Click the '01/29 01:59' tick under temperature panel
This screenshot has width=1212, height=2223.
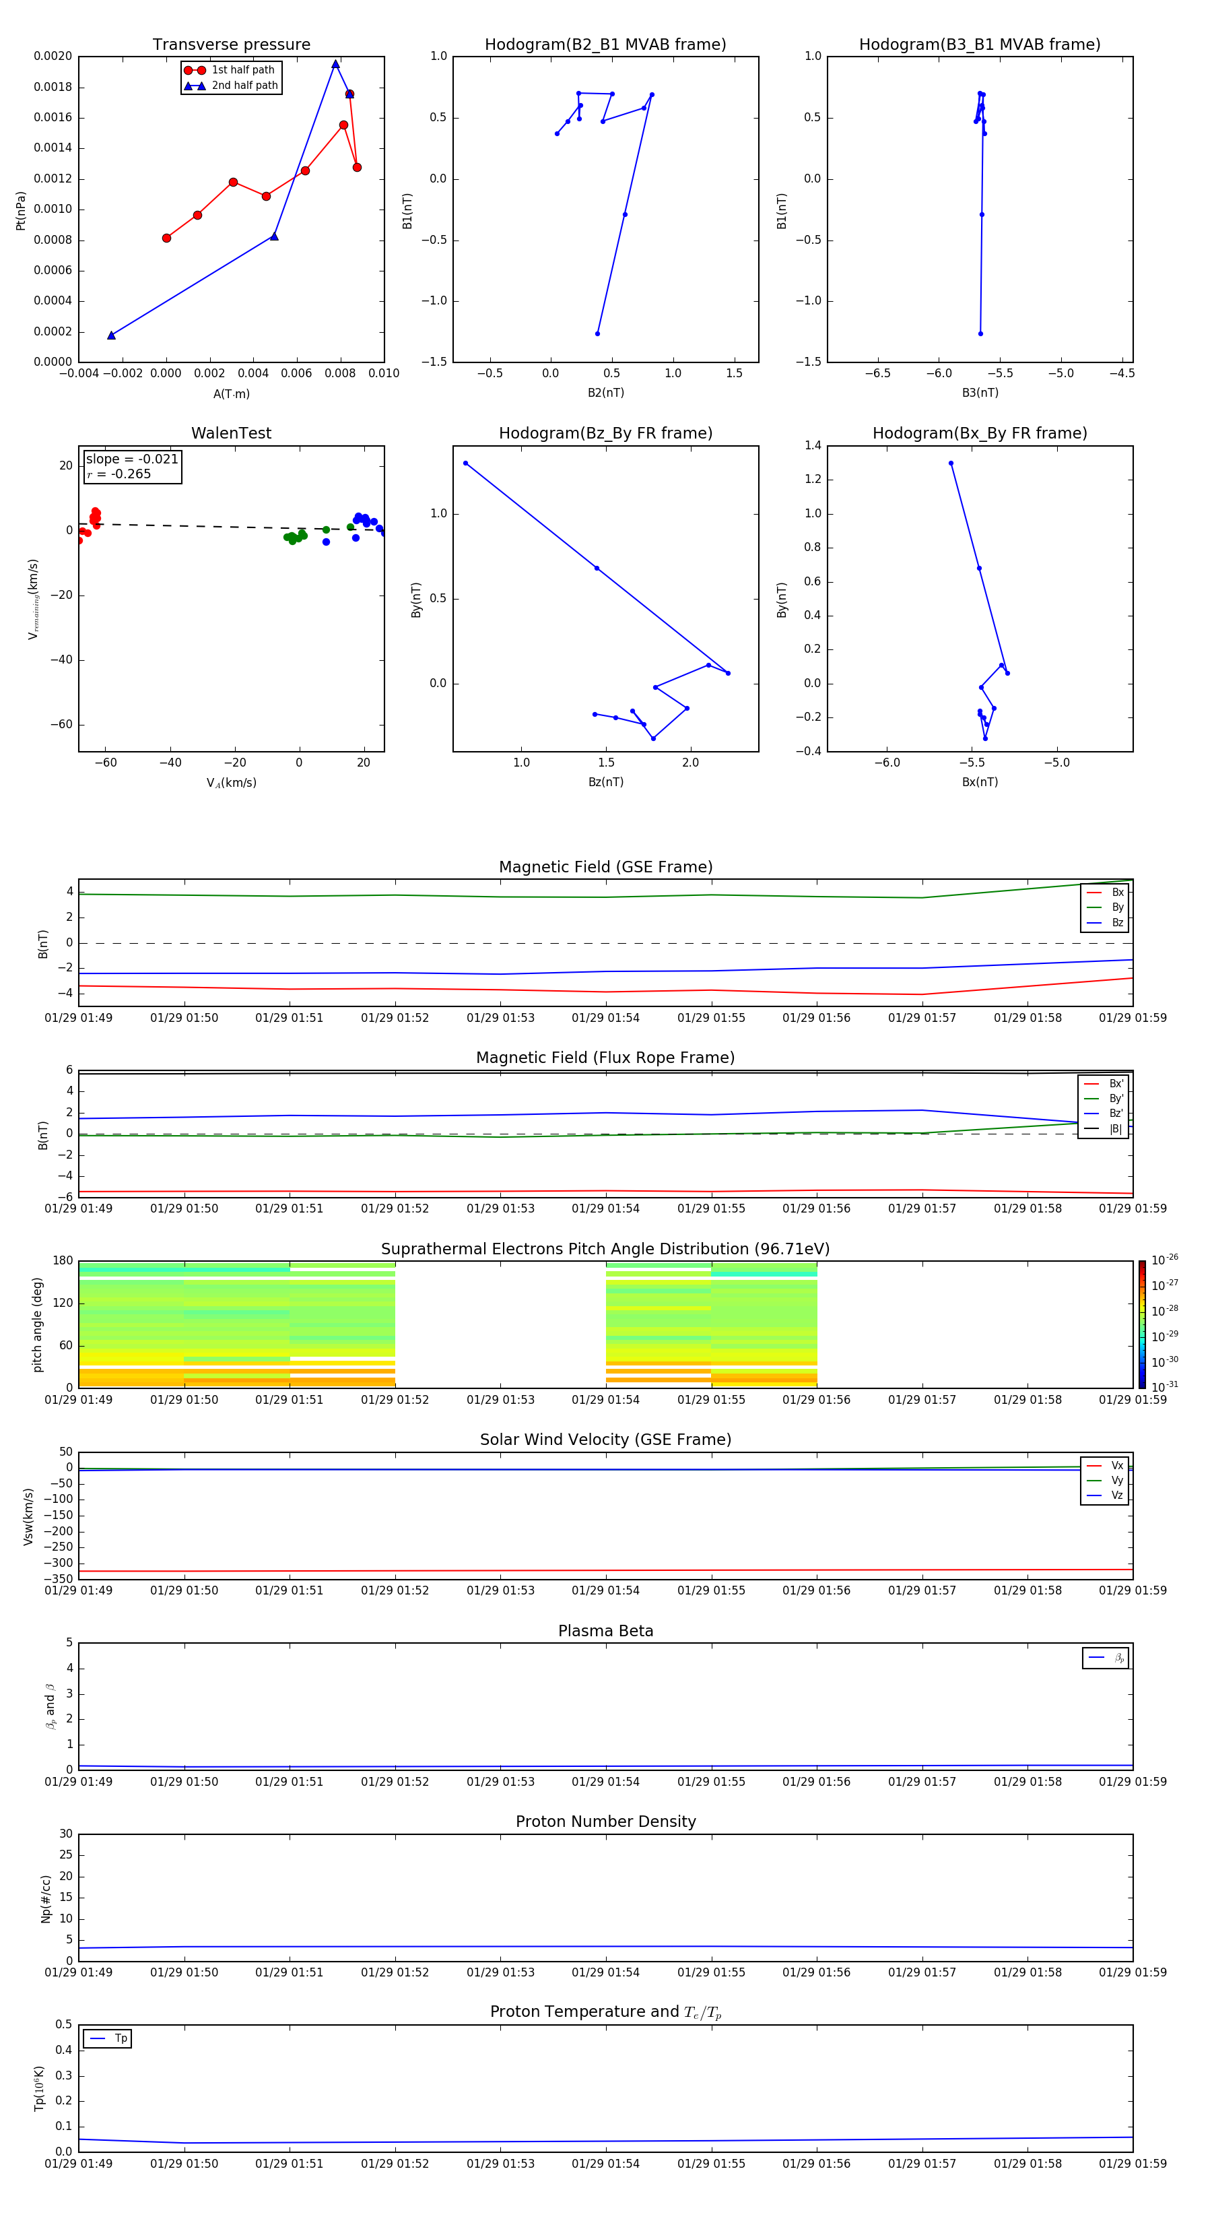[x=1133, y=2164]
